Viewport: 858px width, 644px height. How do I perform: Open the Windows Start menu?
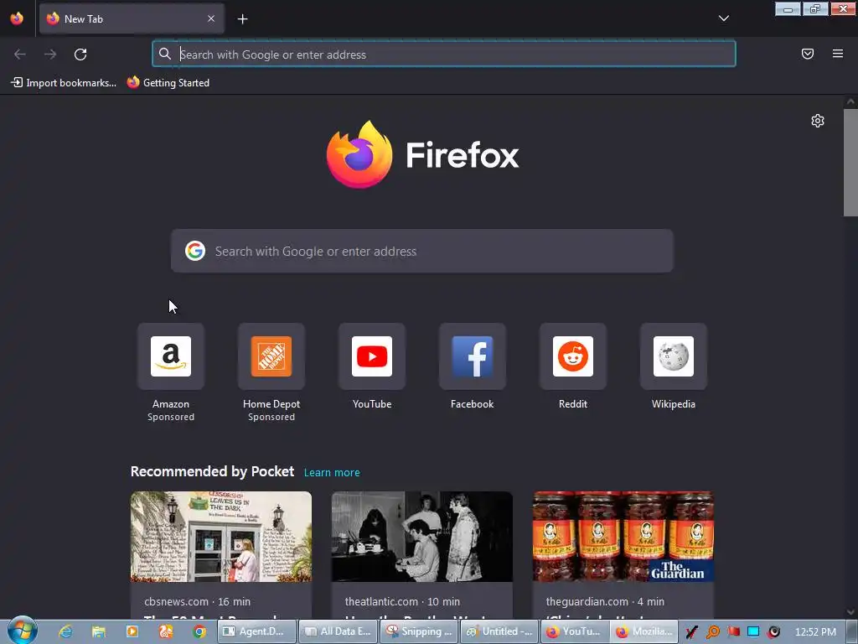coord(23,631)
